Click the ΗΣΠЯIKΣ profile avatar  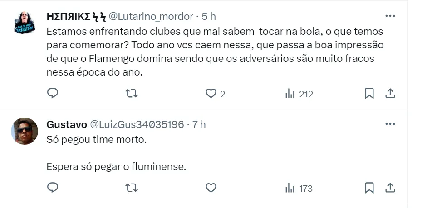coord(25,23)
